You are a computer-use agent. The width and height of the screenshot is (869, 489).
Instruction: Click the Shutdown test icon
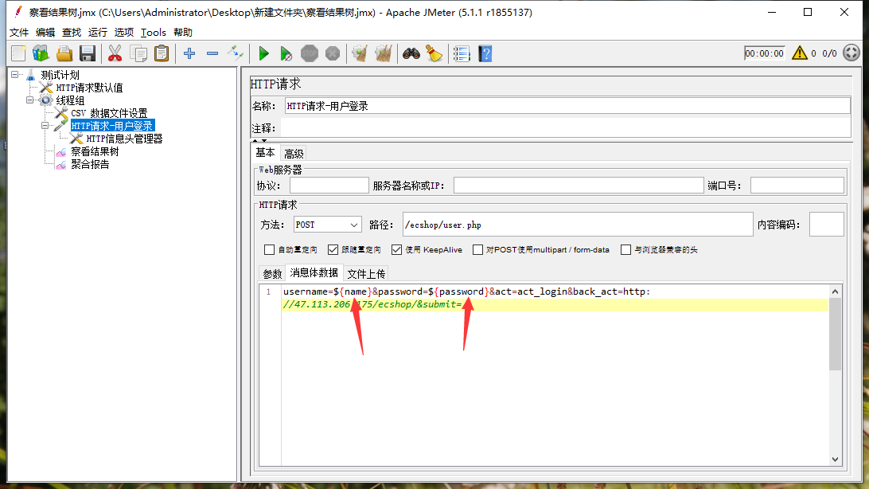click(x=333, y=54)
